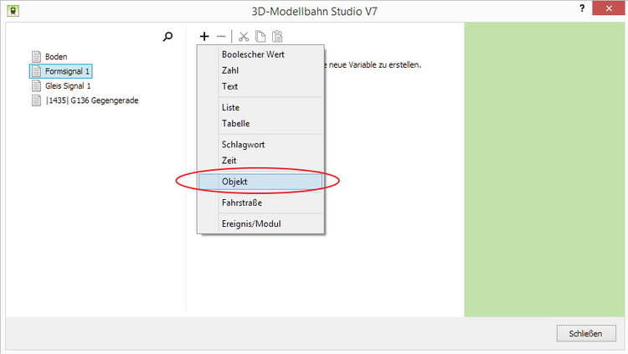Select |1435| G136 Gegengerade entry

(92, 100)
